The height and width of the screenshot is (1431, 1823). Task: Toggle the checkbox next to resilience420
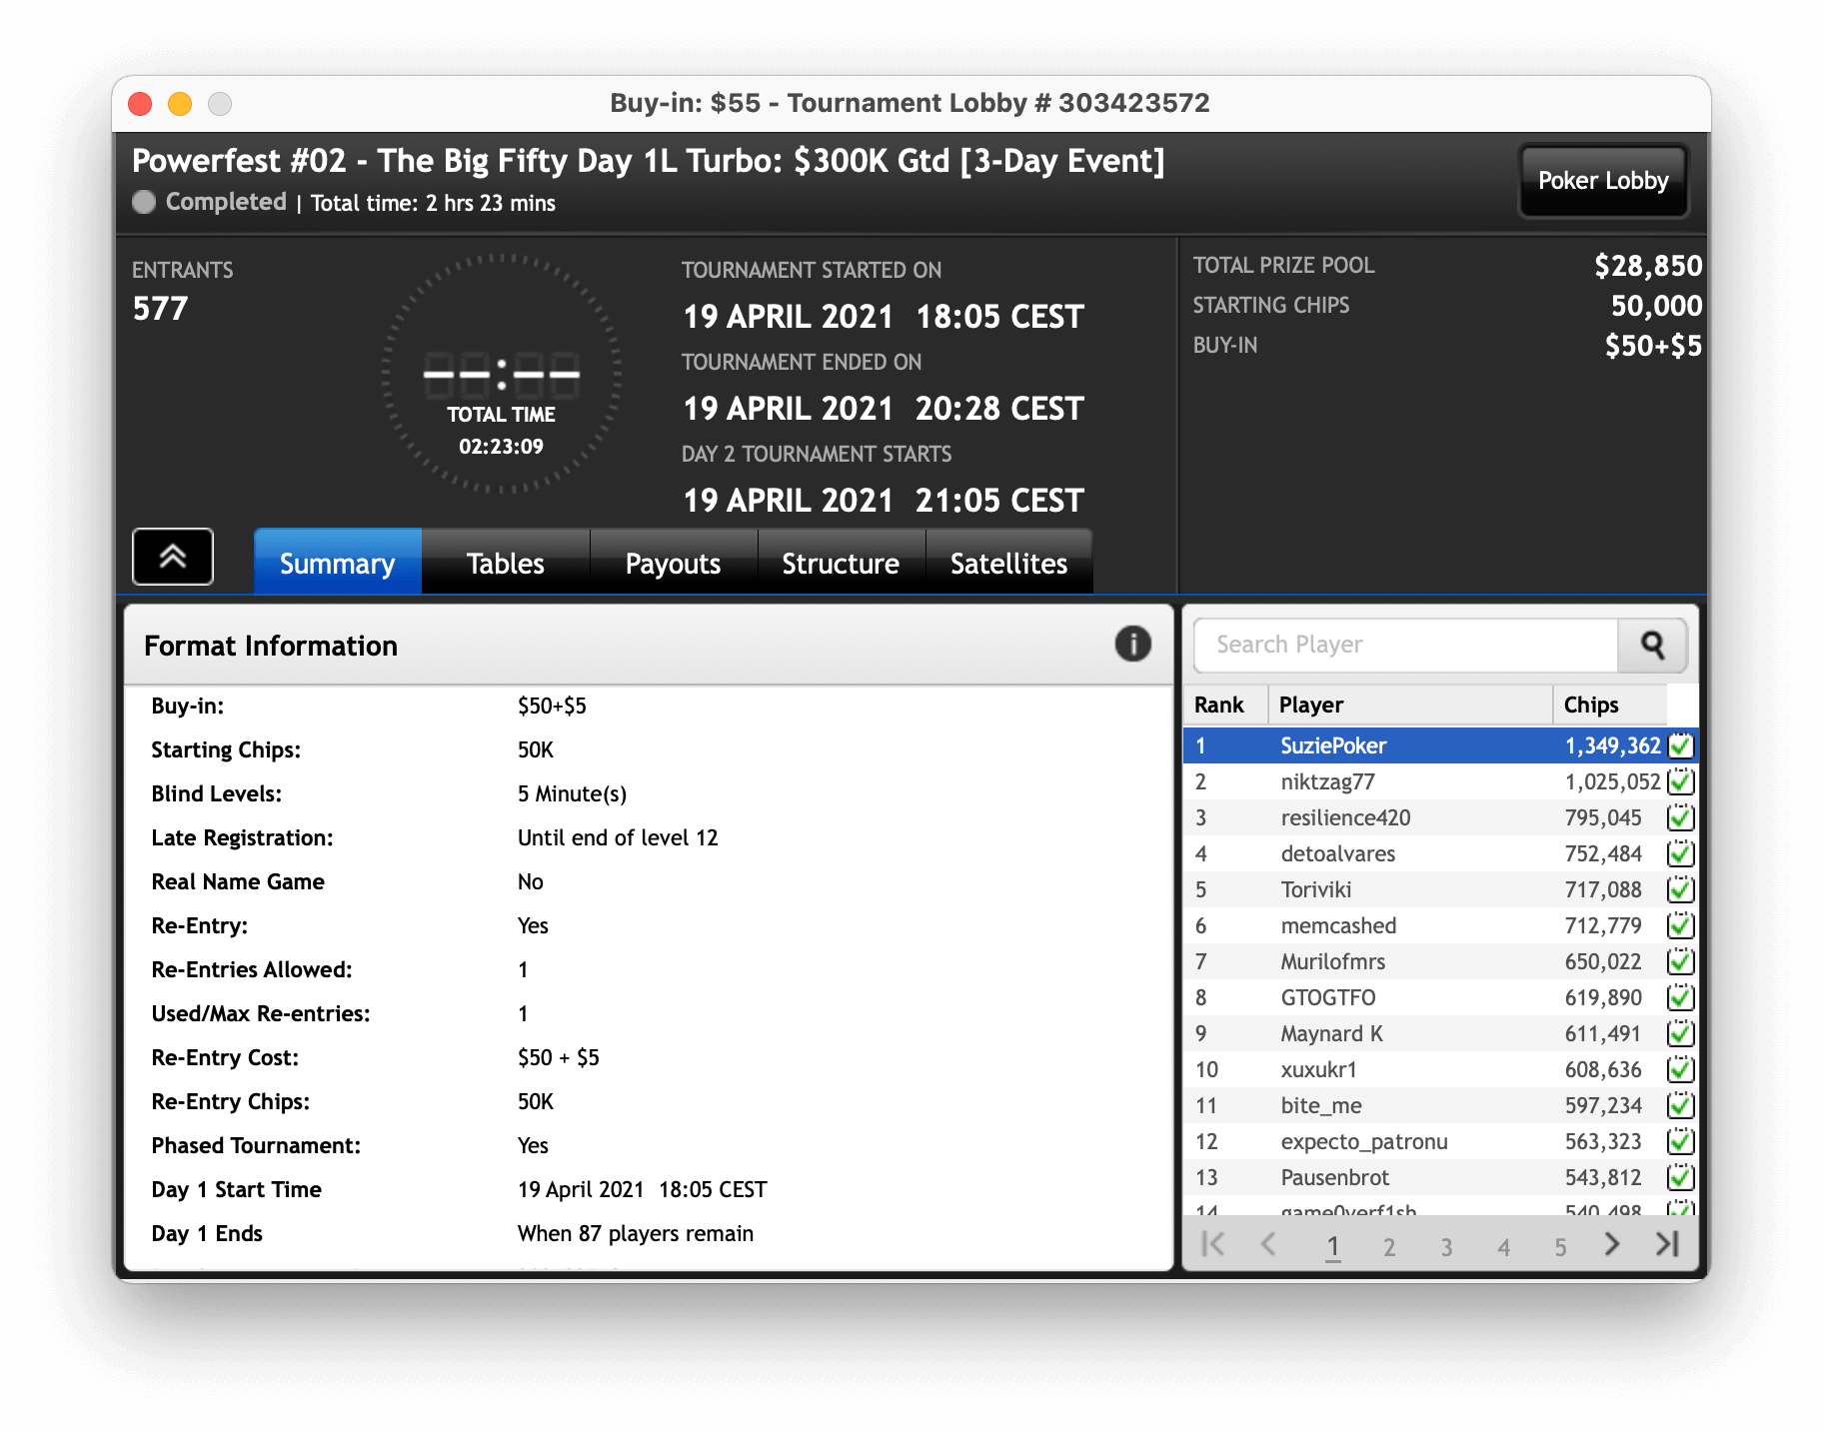[1680, 817]
